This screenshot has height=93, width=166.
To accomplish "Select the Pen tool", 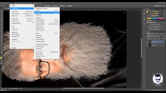I will pyautogui.click(x=2, y=43).
